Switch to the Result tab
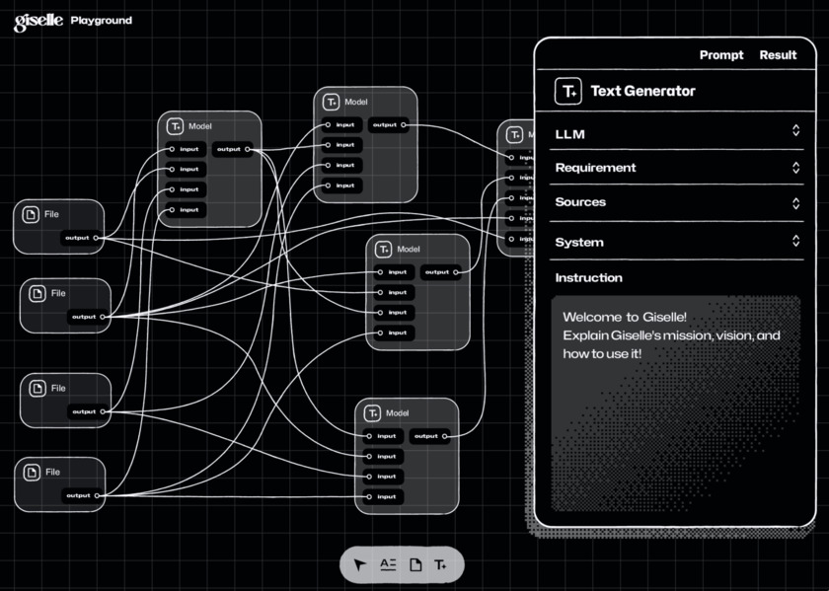Image resolution: width=829 pixels, height=591 pixels. 778,55
